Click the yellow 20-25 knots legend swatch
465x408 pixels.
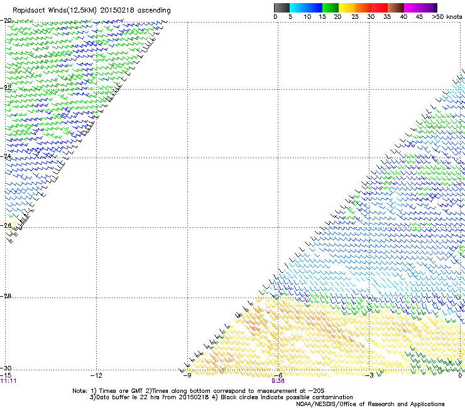(x=347, y=8)
